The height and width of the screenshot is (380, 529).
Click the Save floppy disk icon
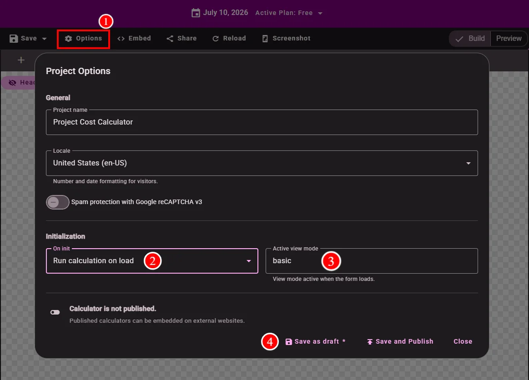pos(14,39)
